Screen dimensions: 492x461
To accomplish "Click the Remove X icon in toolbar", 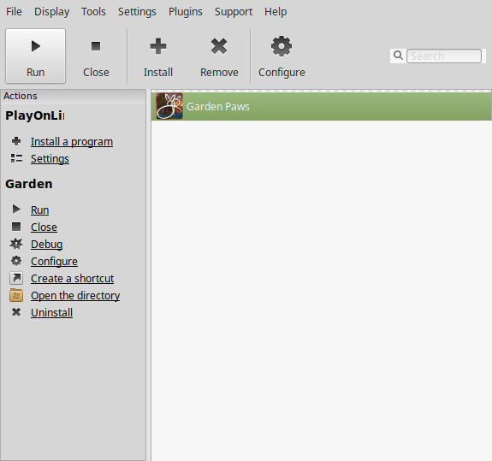I will (x=219, y=46).
